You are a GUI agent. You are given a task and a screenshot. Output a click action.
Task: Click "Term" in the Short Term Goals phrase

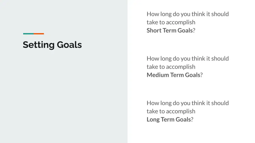169,30
